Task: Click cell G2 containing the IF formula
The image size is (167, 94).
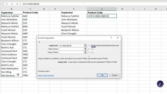Action: coord(102,16)
